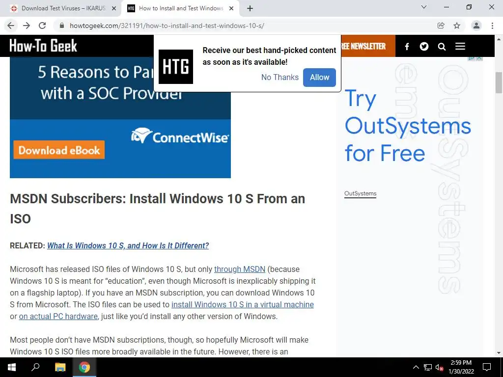This screenshot has width=503, height=377.
Task: Open the hamburger navigation menu
Action: tap(460, 47)
